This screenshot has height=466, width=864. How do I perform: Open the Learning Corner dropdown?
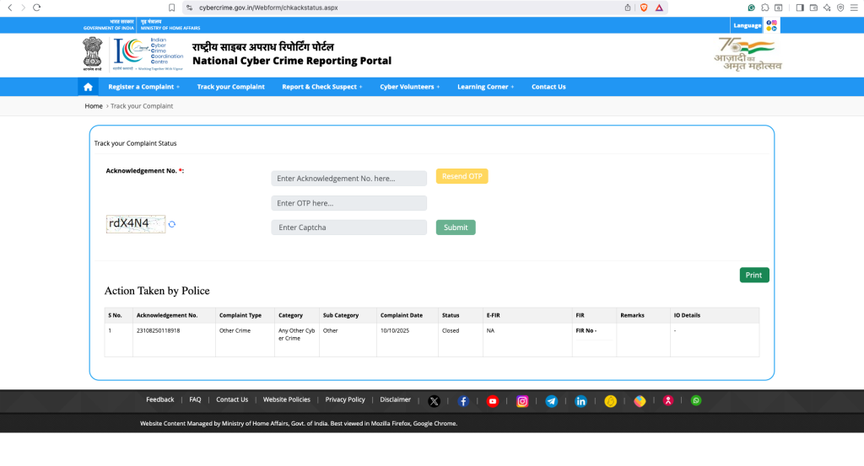point(485,87)
